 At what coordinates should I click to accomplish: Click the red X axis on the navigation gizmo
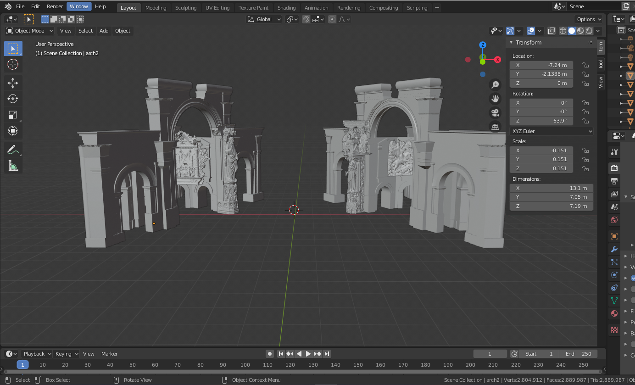click(497, 60)
